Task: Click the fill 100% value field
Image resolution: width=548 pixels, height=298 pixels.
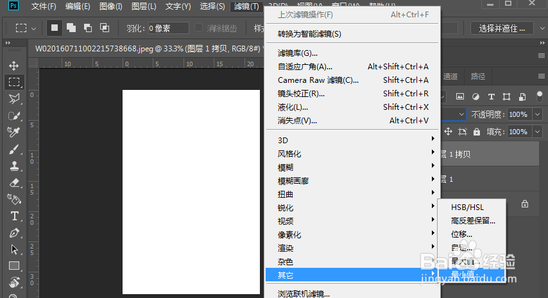Action: (520, 132)
